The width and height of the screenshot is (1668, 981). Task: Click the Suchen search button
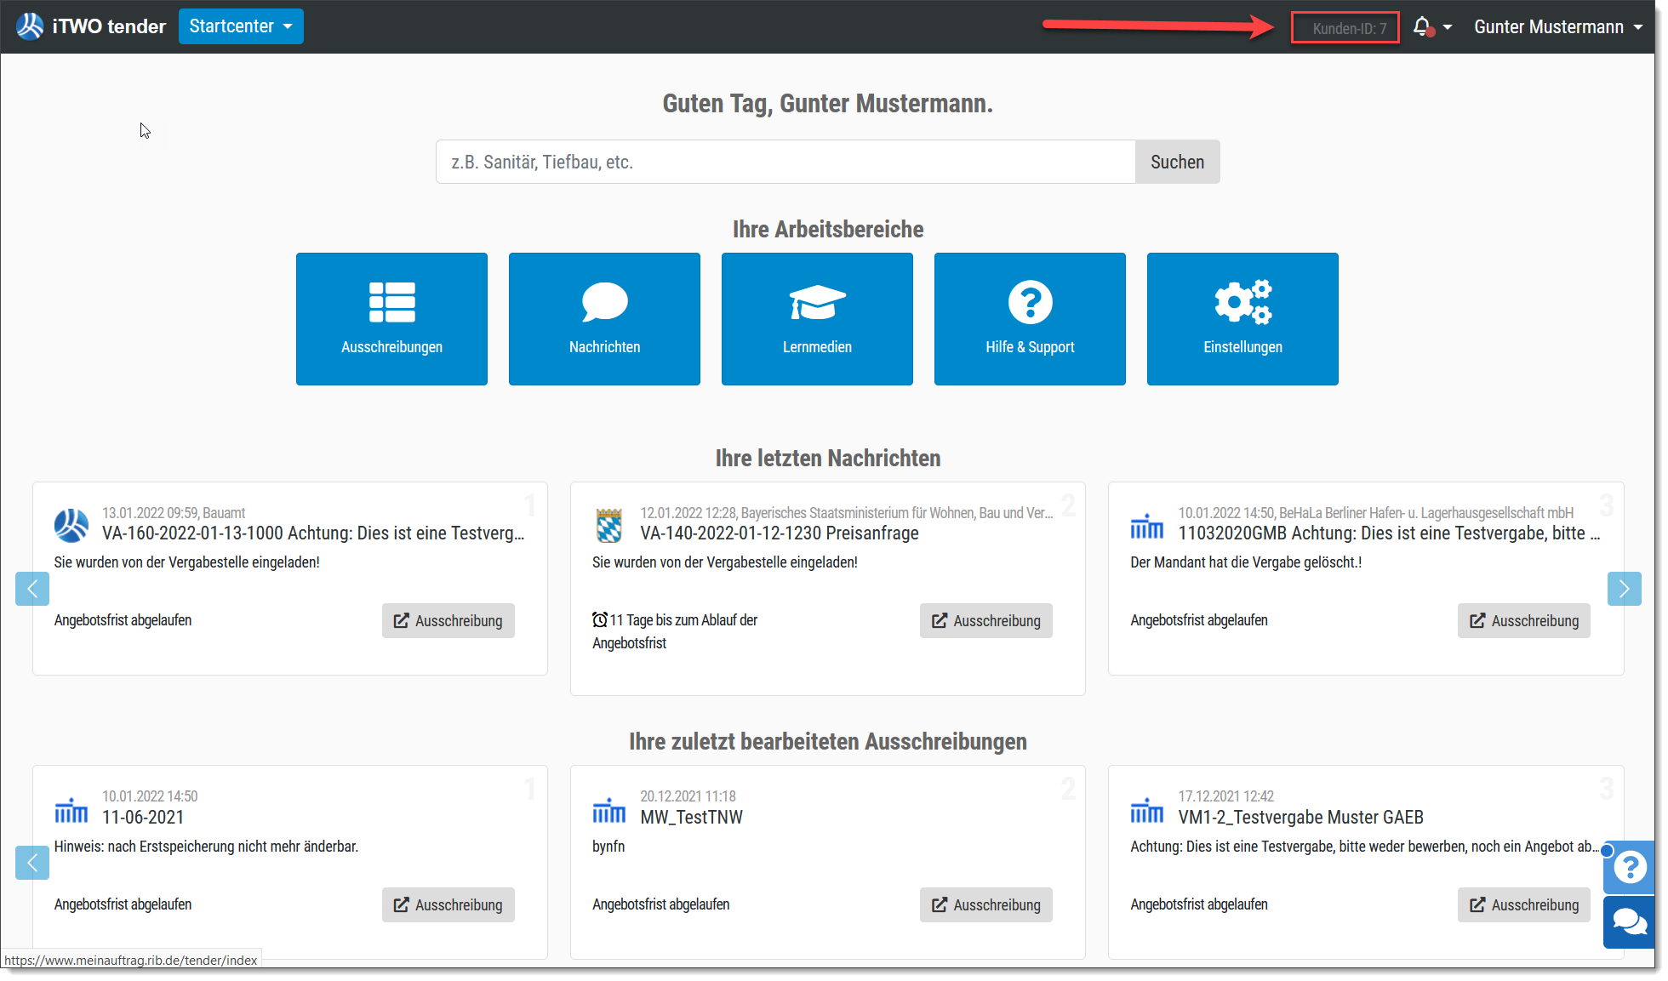(x=1177, y=162)
